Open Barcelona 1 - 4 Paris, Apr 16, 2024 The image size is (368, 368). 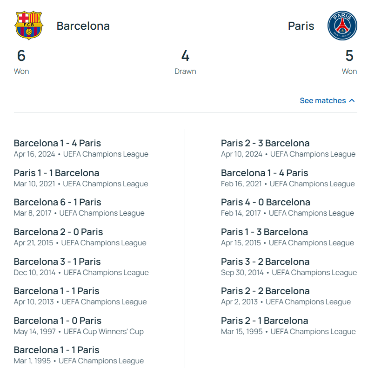pos(57,144)
